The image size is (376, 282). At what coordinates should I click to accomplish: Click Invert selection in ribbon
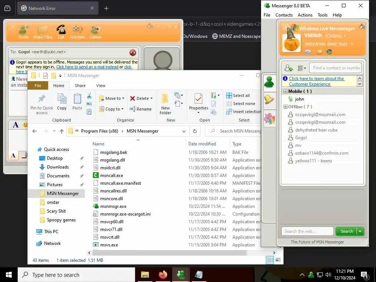243,112
